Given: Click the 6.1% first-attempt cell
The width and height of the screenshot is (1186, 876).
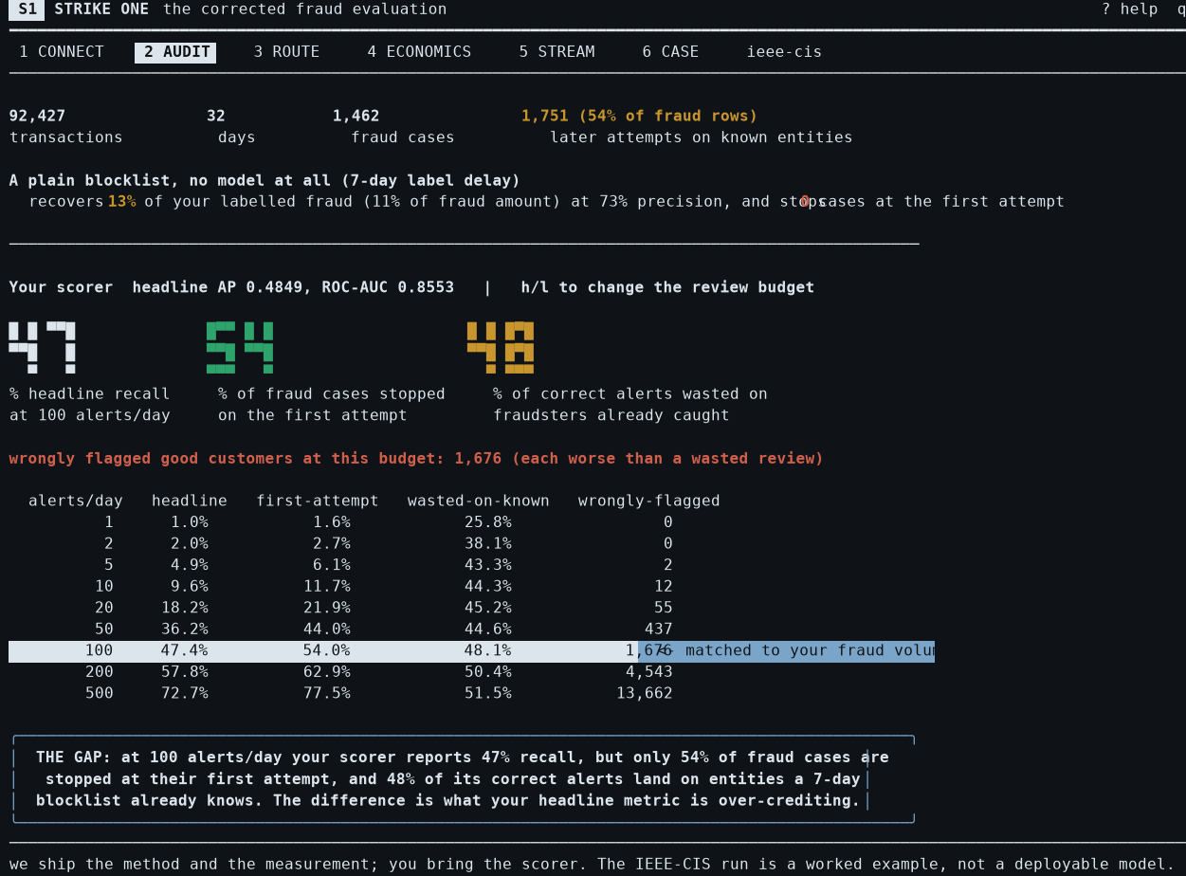Looking at the screenshot, I should click(331, 565).
